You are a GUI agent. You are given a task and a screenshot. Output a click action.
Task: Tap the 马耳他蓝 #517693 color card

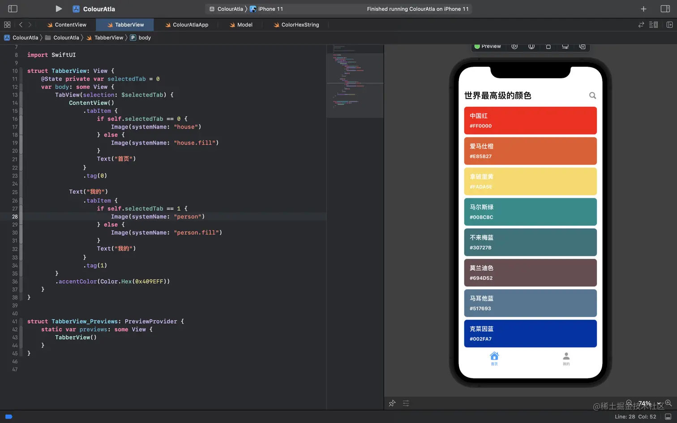coord(530,303)
